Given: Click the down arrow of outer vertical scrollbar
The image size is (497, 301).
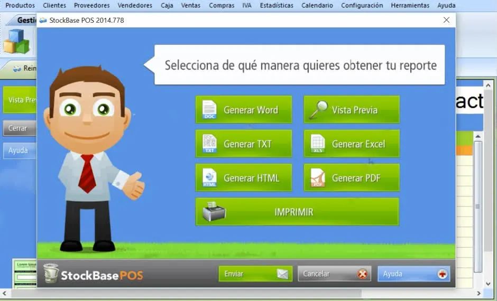Looking at the screenshot, I should pos(489,284).
